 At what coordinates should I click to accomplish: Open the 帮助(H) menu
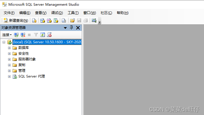123,13
